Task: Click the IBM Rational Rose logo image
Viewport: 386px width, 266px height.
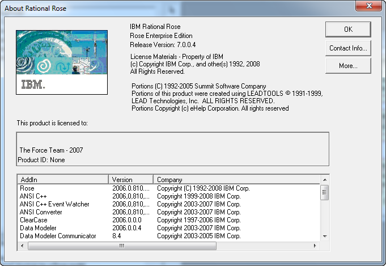Action: [62, 62]
